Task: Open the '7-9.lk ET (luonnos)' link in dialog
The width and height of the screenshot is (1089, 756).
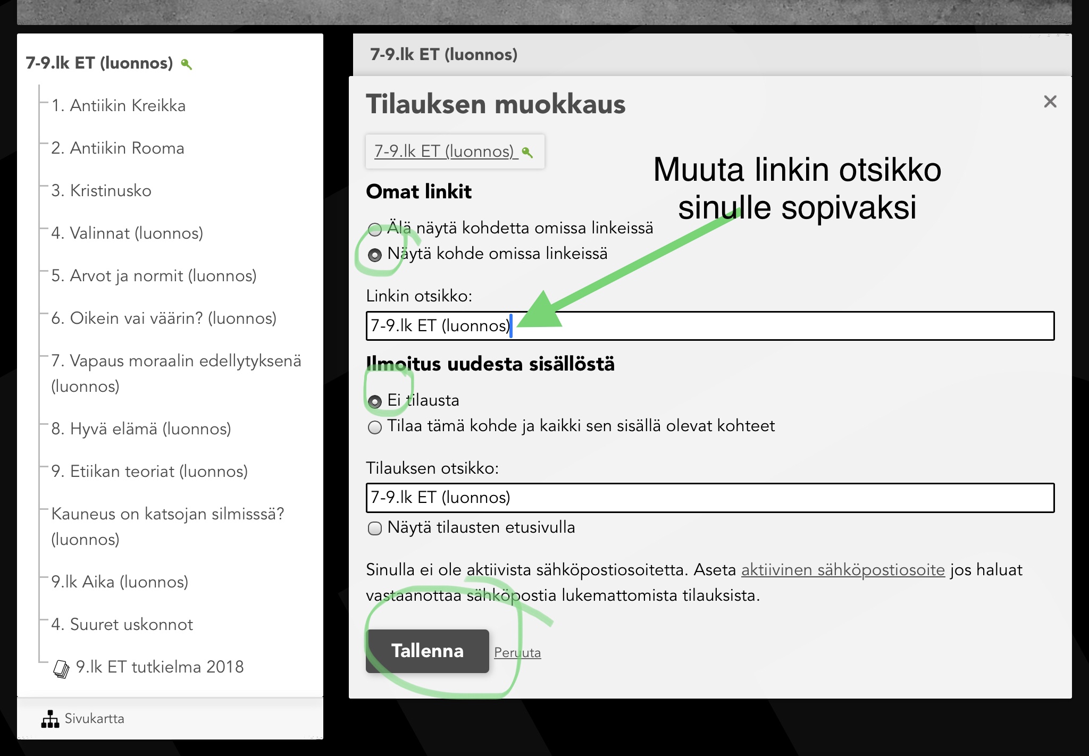Action: point(445,152)
